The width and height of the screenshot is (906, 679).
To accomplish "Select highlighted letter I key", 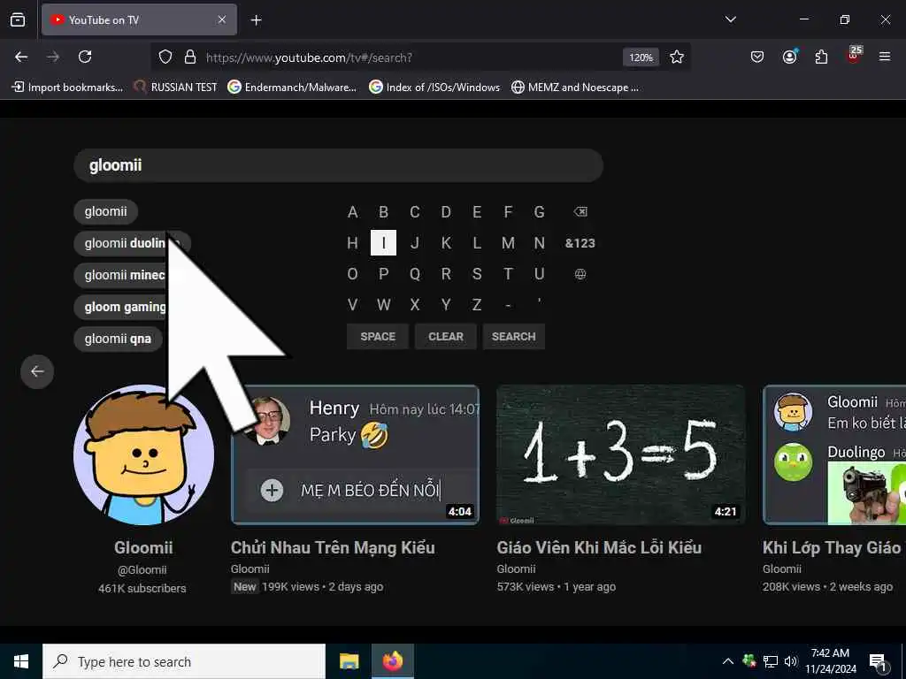I will coord(384,243).
